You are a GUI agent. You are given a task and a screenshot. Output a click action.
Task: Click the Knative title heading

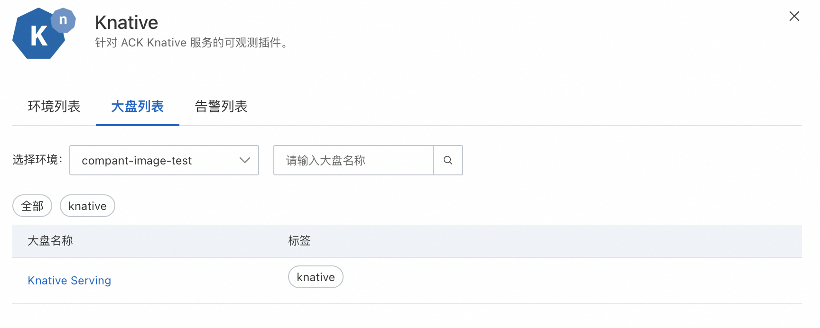[x=126, y=22]
